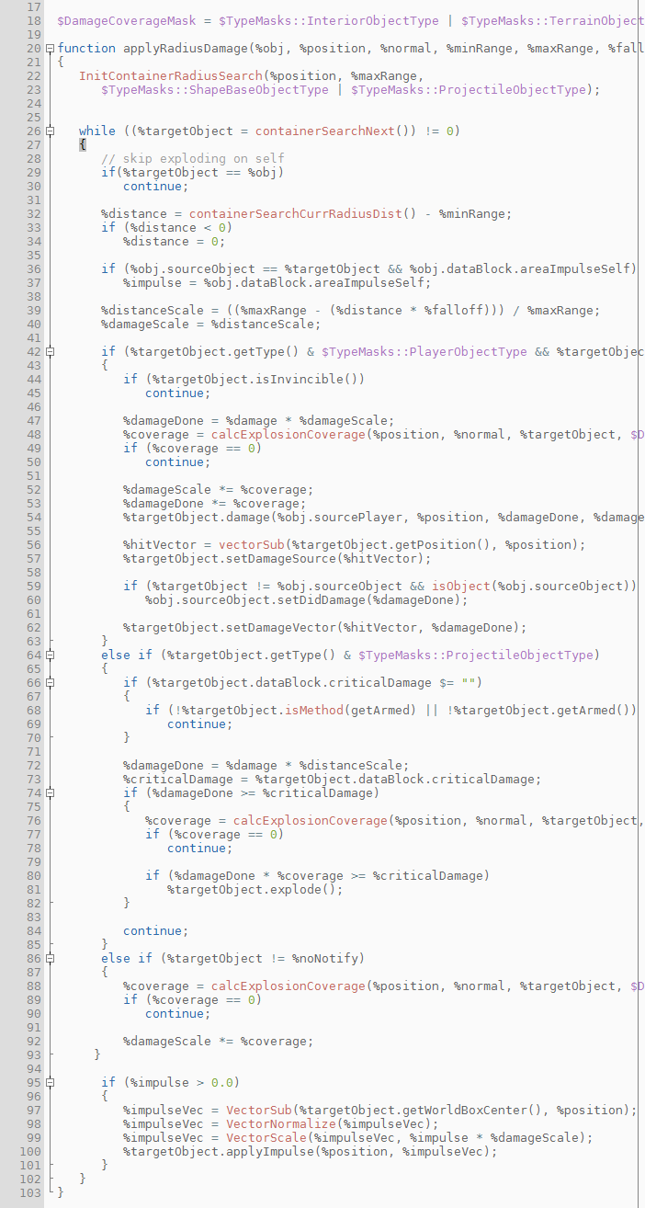Click $TypeMasks::PlayerObjectType on line 42
645x1208 pixels.
[x=424, y=351]
